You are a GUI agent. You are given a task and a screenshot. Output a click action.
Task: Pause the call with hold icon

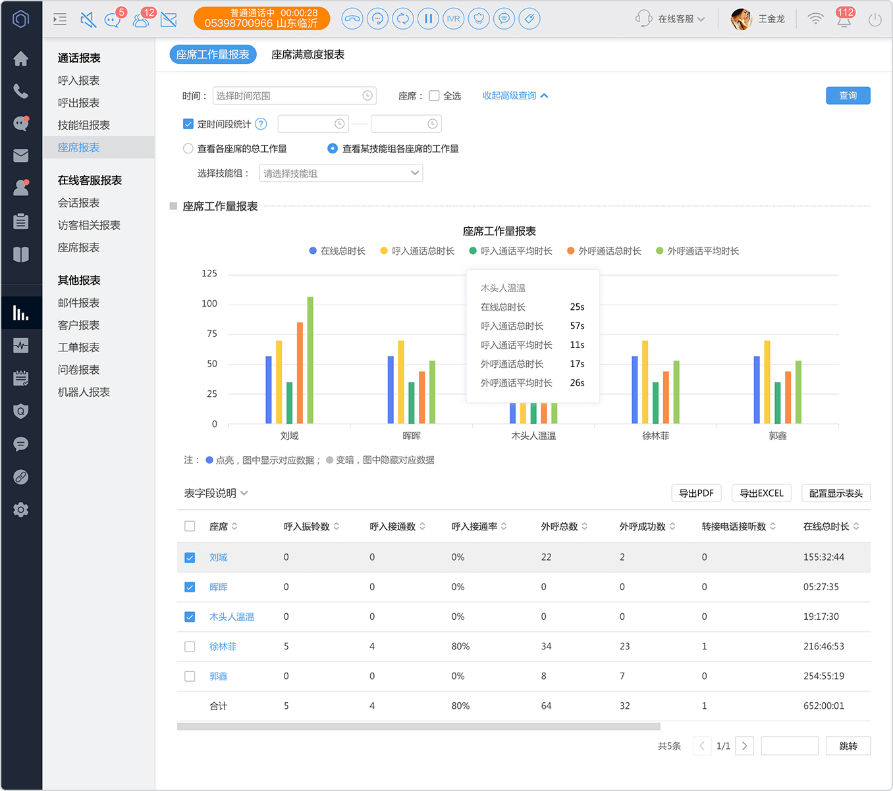[428, 18]
